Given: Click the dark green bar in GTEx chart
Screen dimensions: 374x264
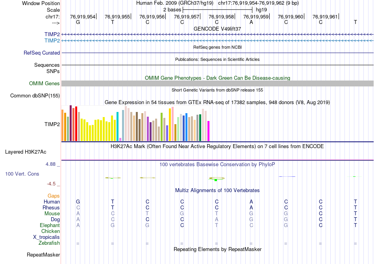Looking at the screenshot, I should coord(200,128).
